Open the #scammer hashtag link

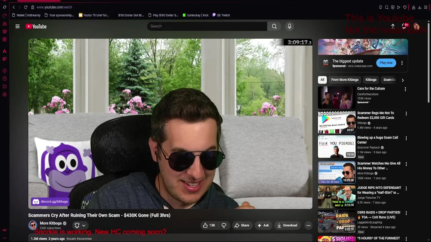[85, 239]
